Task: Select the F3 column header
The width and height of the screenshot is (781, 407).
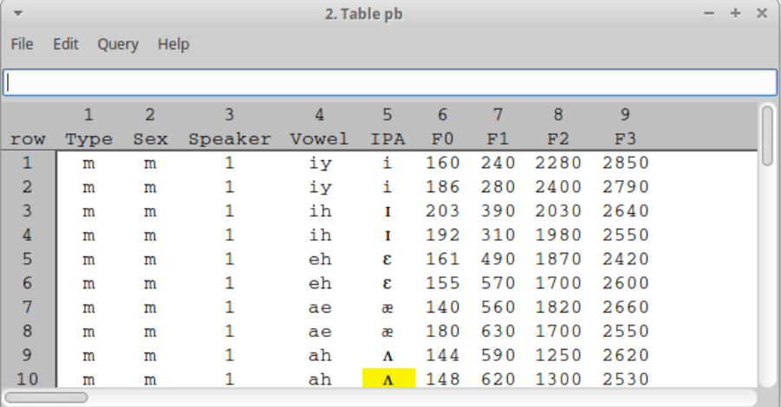Action: click(625, 139)
